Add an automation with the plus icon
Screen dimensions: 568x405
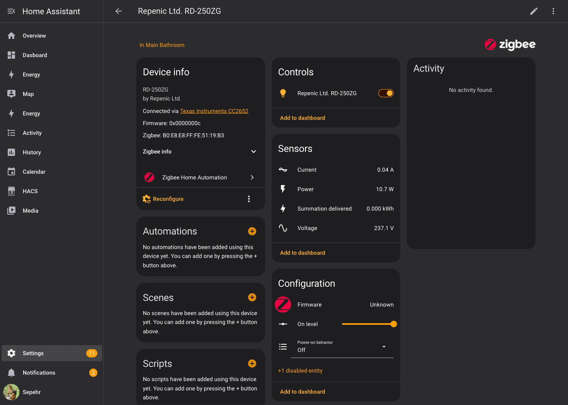point(252,231)
